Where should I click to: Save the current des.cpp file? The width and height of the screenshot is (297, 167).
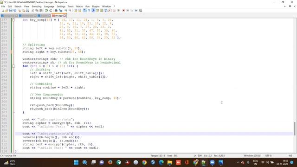point(11,10)
